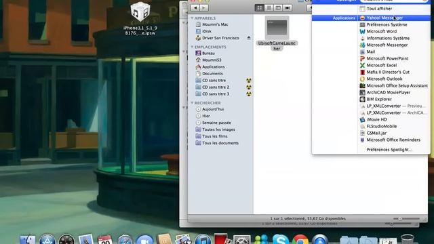The width and height of the screenshot is (434, 244).
Task: Switch Finder to list view
Action: (x=269, y=7)
